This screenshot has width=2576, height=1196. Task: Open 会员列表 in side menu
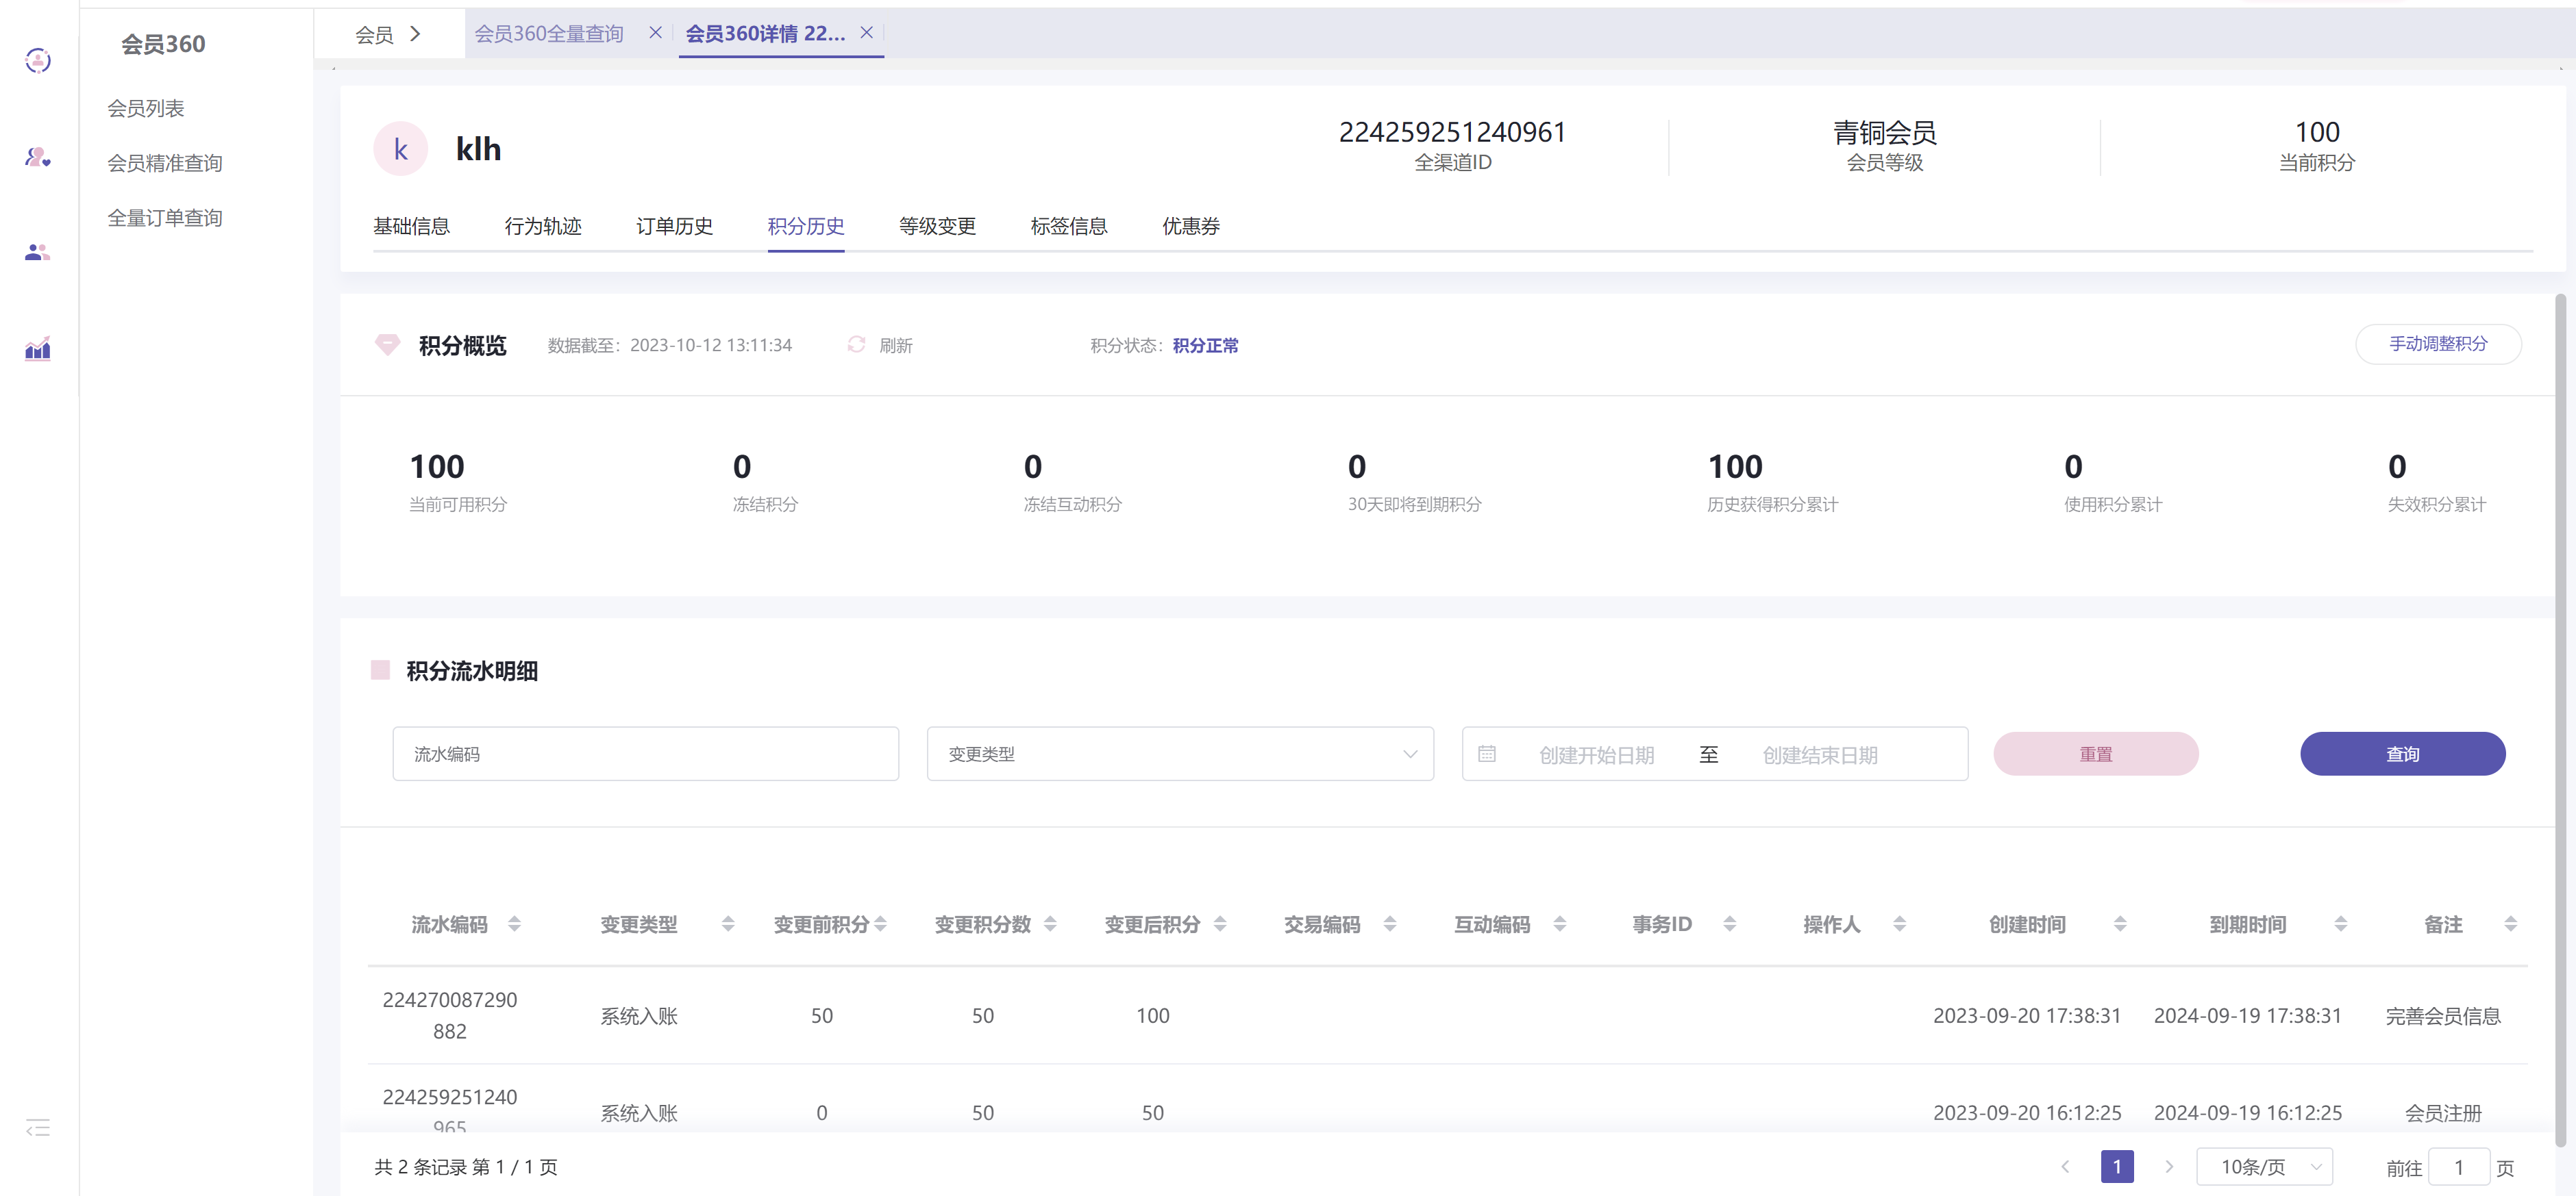(x=146, y=109)
